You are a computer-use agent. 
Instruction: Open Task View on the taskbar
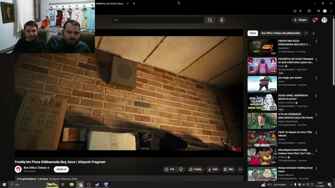[63, 185]
